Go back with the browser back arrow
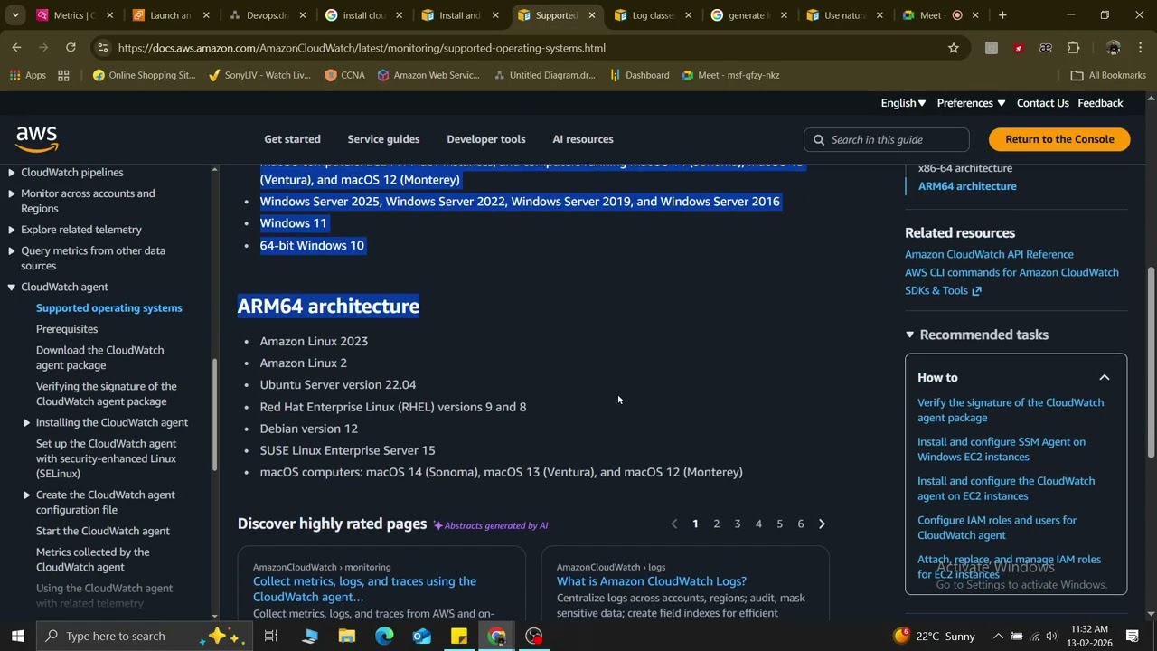This screenshot has width=1157, height=651. click(x=16, y=48)
